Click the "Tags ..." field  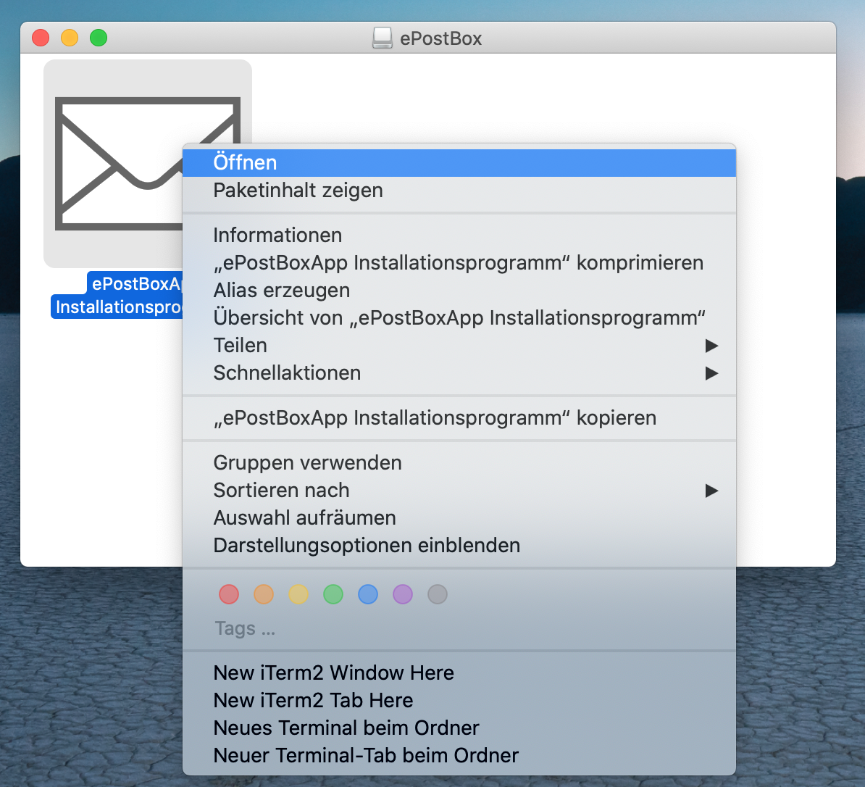pos(244,628)
